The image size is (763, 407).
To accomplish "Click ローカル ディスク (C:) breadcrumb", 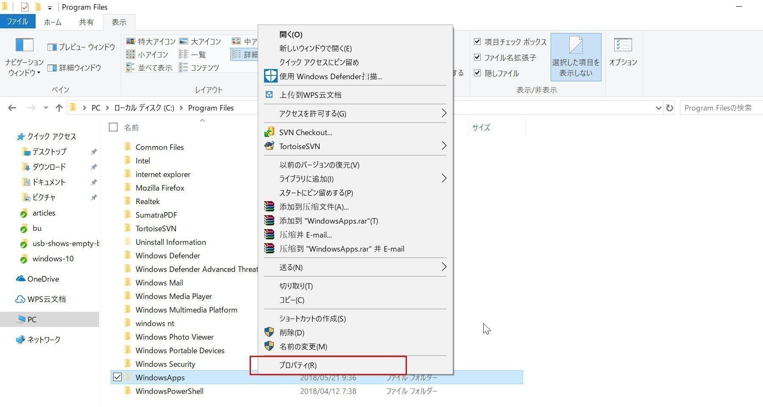I will [144, 108].
